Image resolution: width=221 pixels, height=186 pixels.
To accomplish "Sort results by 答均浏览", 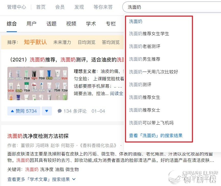I will (111, 42).
